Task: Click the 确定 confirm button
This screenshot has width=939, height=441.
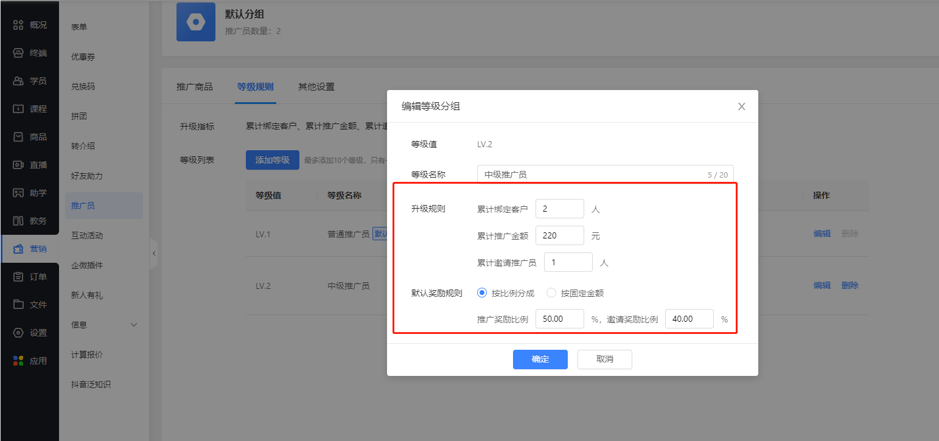Action: point(540,359)
